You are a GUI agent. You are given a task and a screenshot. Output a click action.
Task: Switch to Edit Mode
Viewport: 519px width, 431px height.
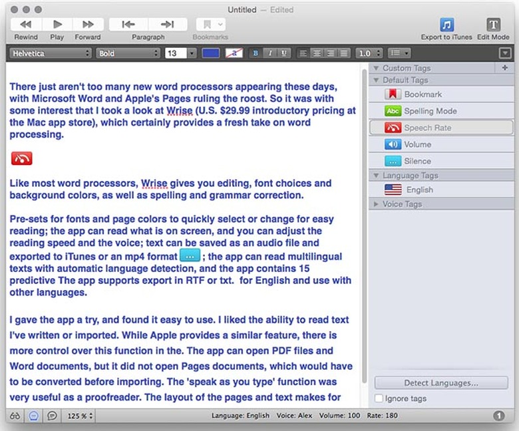(493, 25)
